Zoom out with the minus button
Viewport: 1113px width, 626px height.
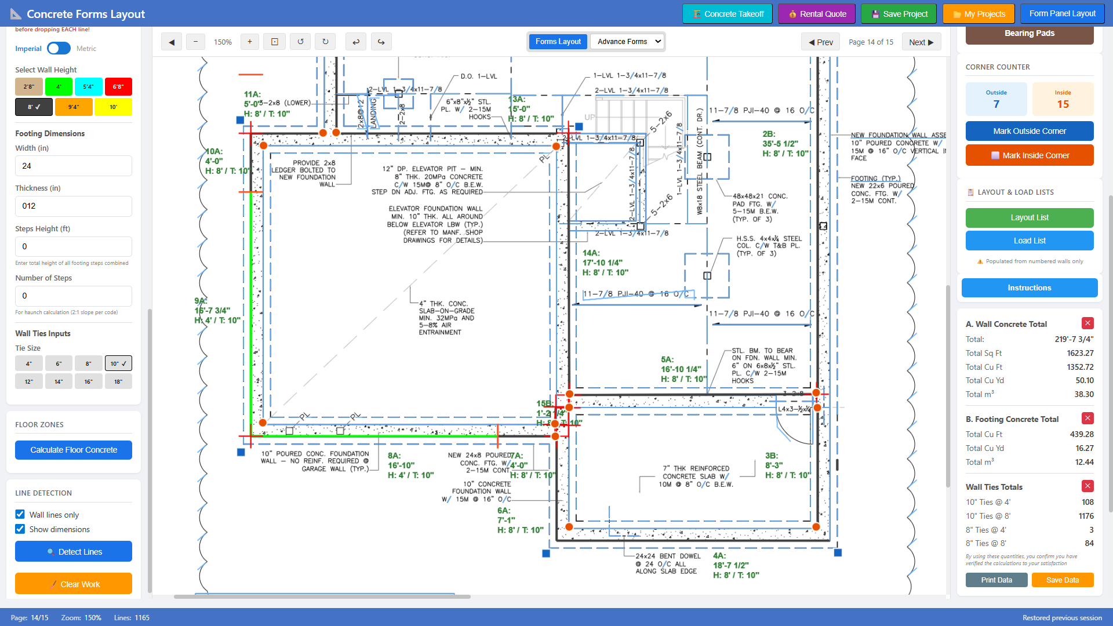point(195,42)
